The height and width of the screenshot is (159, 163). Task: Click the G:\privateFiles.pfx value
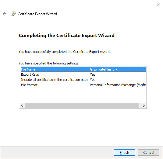(x=104, y=69)
